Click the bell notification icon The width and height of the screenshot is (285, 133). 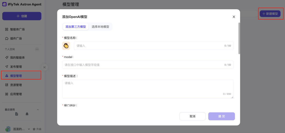[x=27, y=114]
